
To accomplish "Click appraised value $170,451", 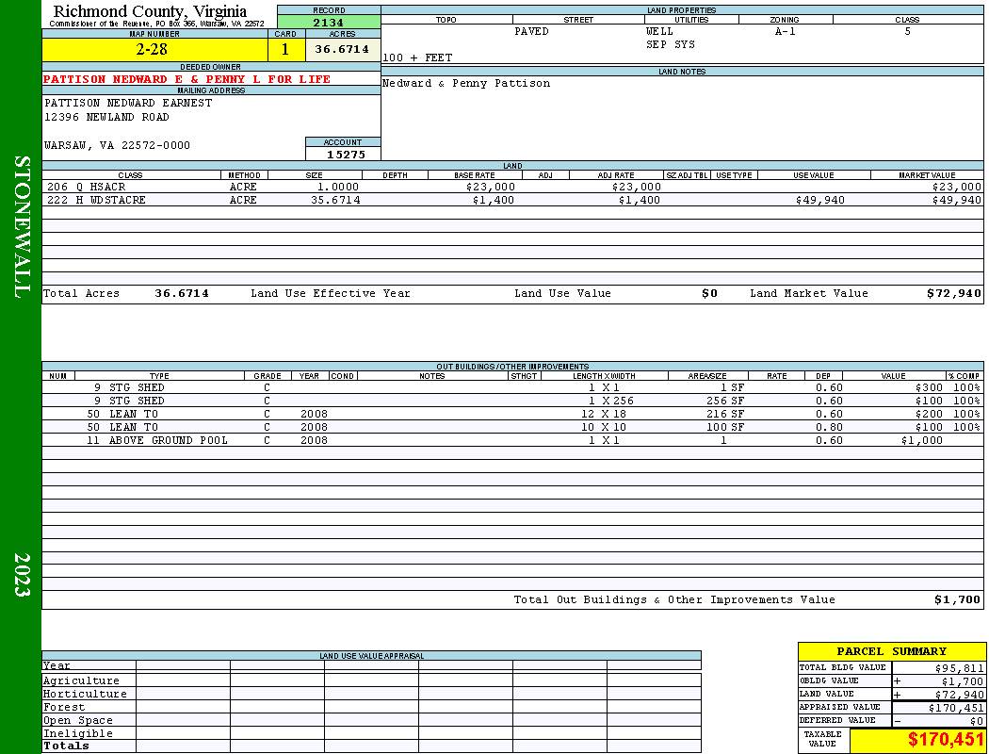I will pos(956,708).
